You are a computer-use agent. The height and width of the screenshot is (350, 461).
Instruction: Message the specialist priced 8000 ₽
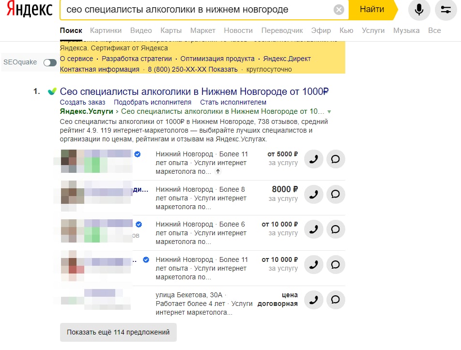(336, 194)
